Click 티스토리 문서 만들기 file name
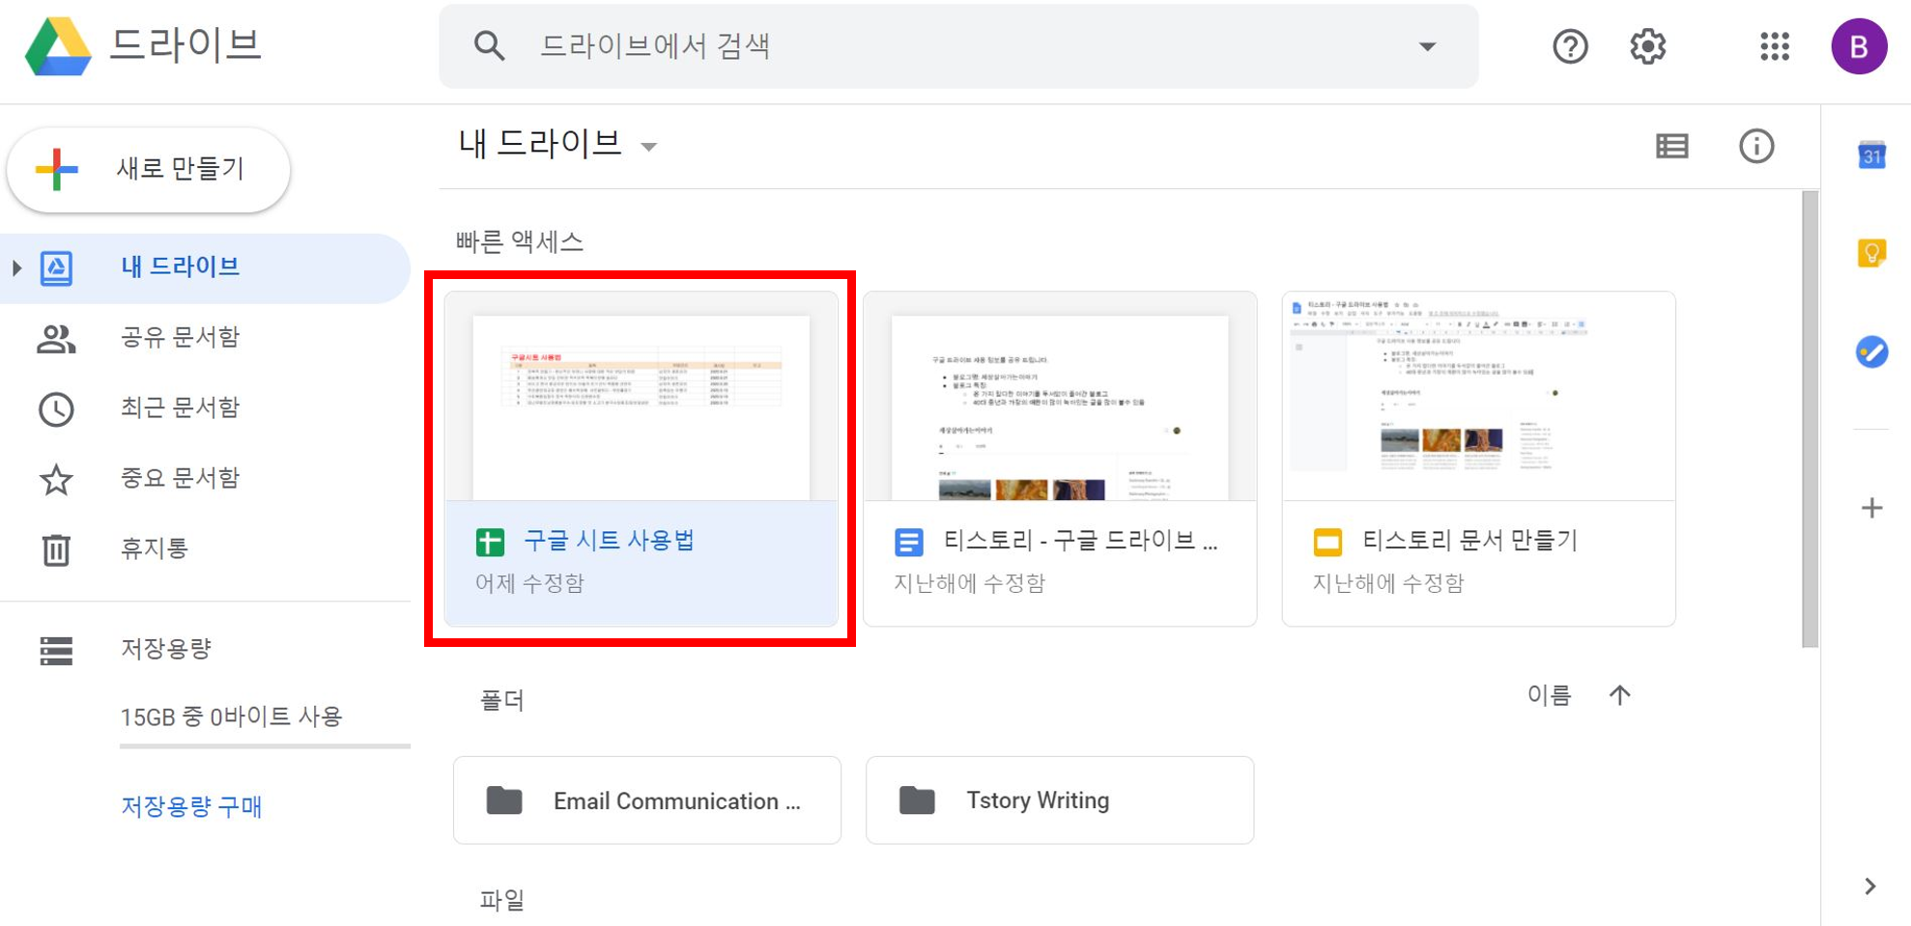The width and height of the screenshot is (1911, 926). coord(1469,541)
